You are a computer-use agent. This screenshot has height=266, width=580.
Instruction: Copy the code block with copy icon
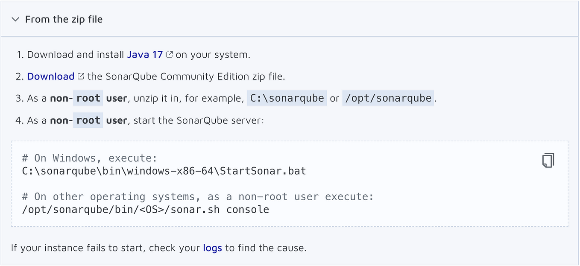548,160
